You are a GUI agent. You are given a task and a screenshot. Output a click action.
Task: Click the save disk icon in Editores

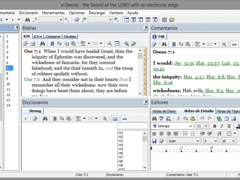pos(154,141)
